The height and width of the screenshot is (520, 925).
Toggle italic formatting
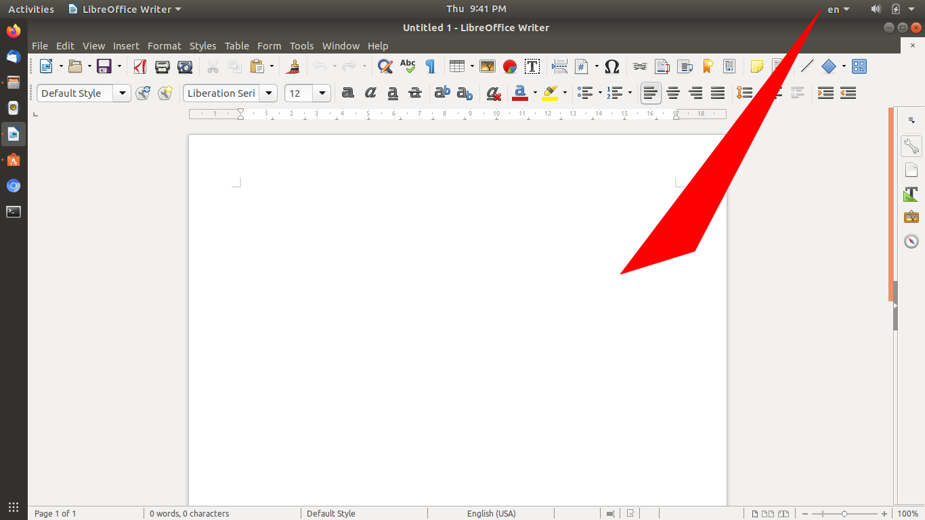[x=370, y=93]
